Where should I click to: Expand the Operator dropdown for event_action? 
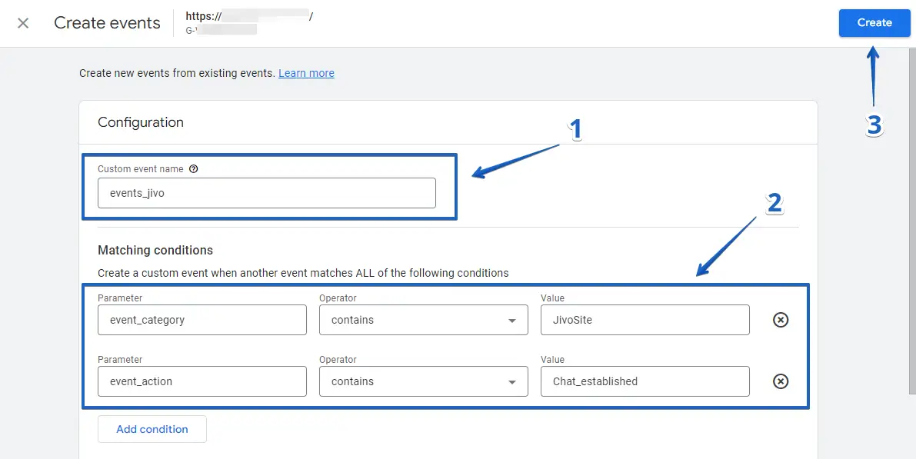point(423,381)
